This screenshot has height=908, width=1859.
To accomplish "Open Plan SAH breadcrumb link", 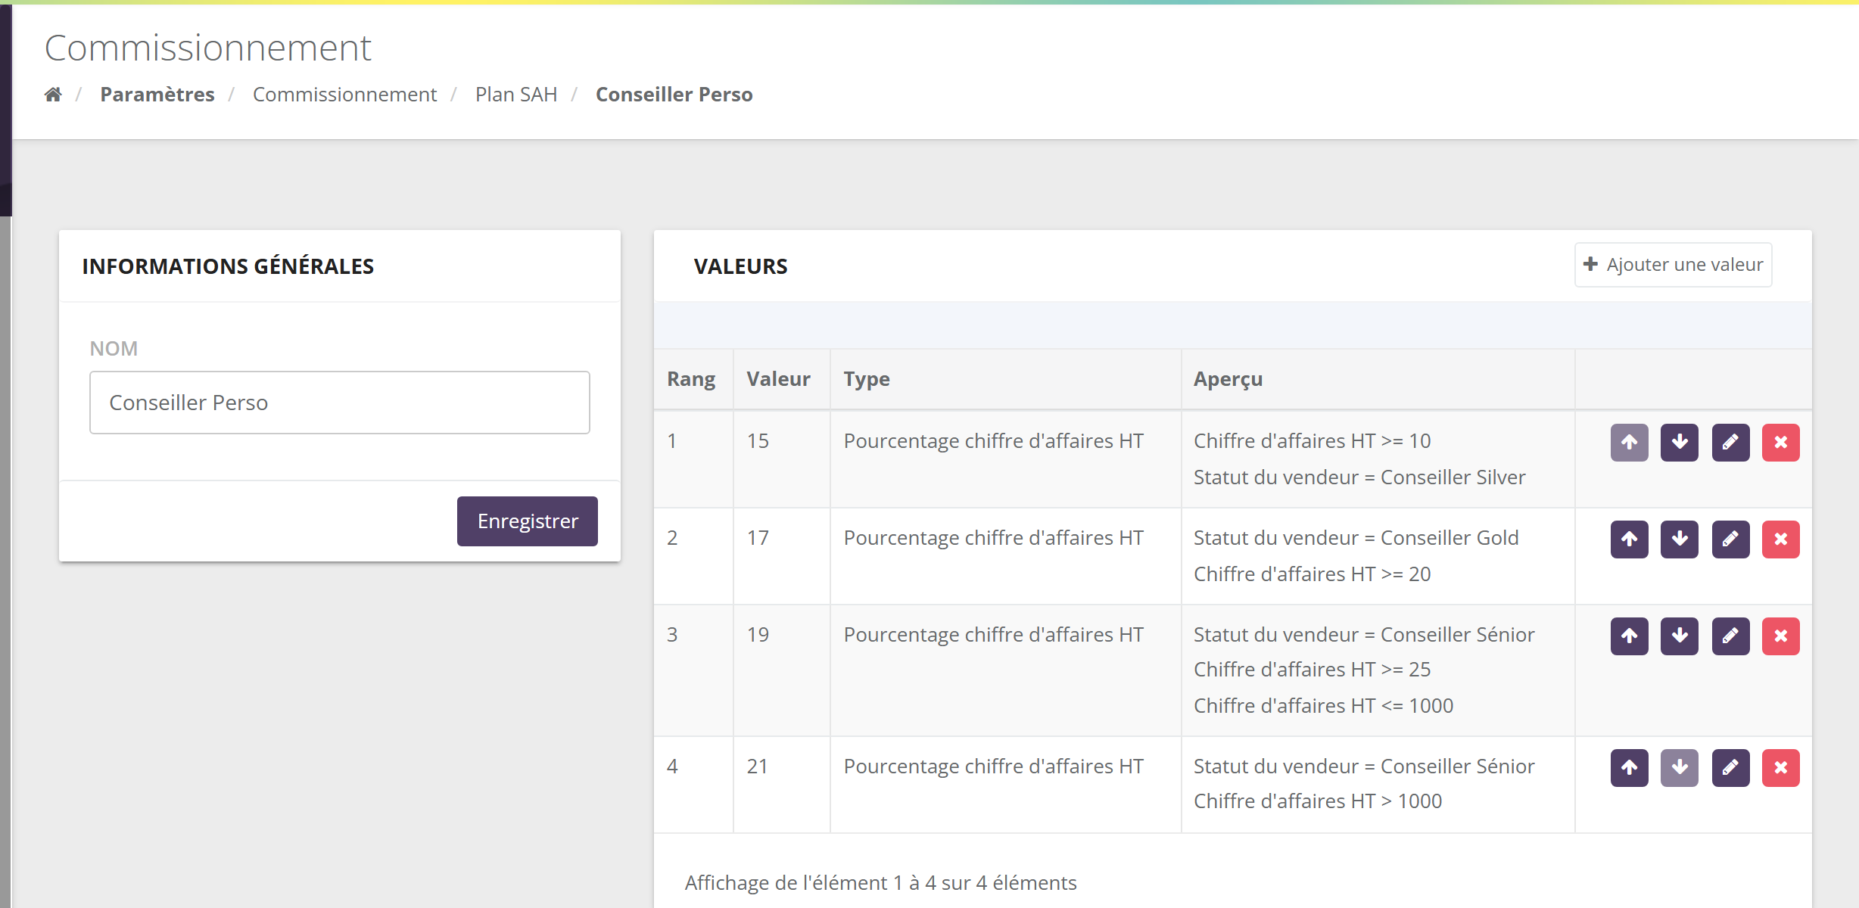I will 516,95.
